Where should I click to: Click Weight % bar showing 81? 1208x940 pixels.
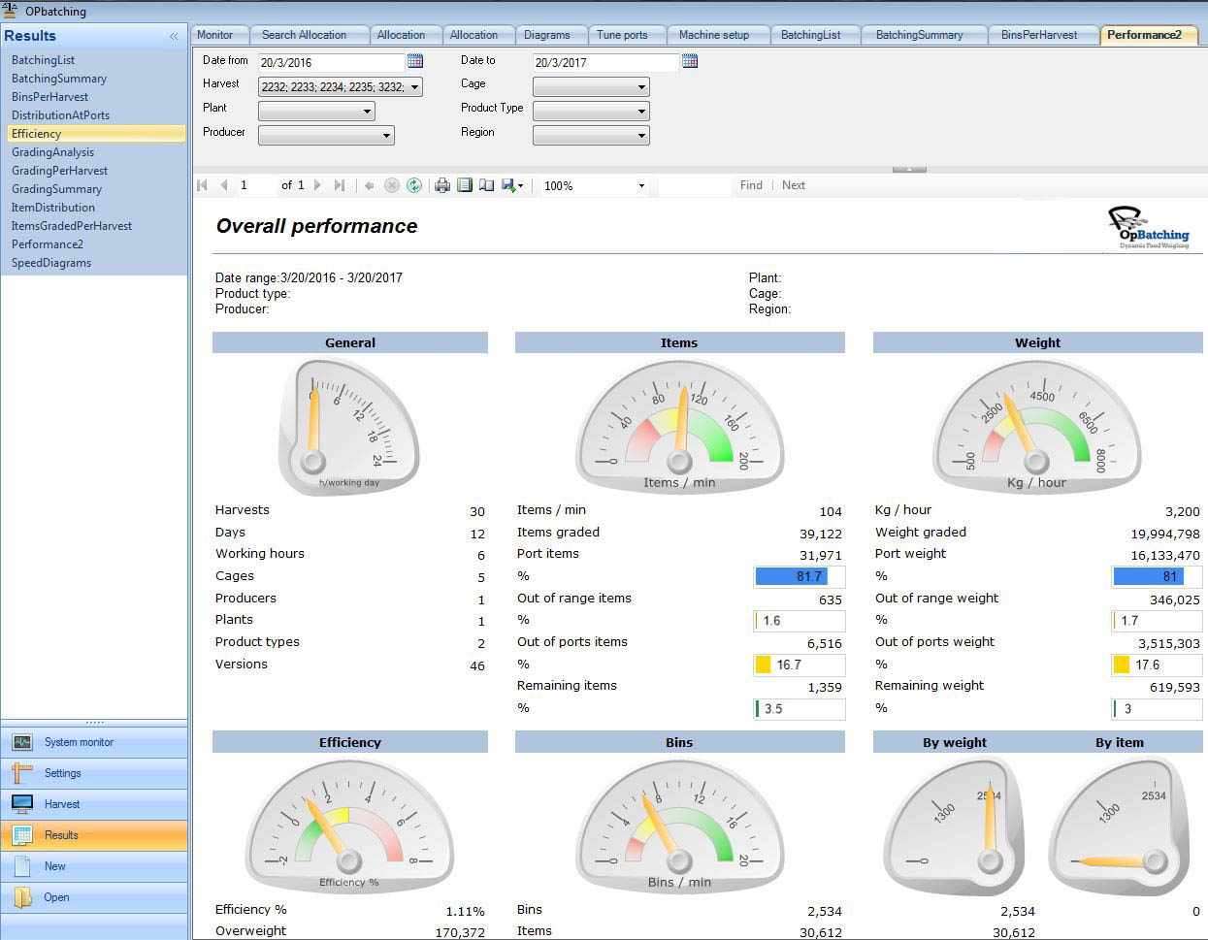click(x=1157, y=576)
